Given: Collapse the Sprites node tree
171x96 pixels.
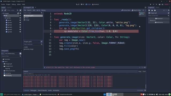Looking at the screenshot, I should point(4,18).
